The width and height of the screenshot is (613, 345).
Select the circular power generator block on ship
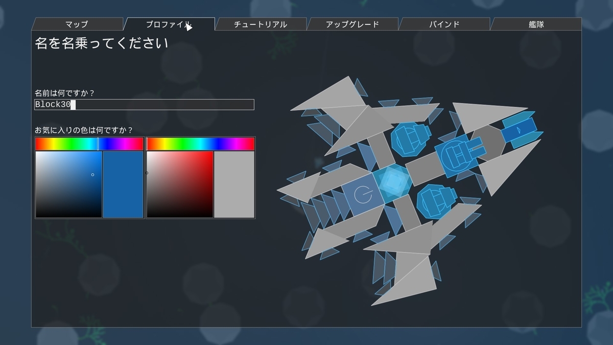(x=363, y=194)
